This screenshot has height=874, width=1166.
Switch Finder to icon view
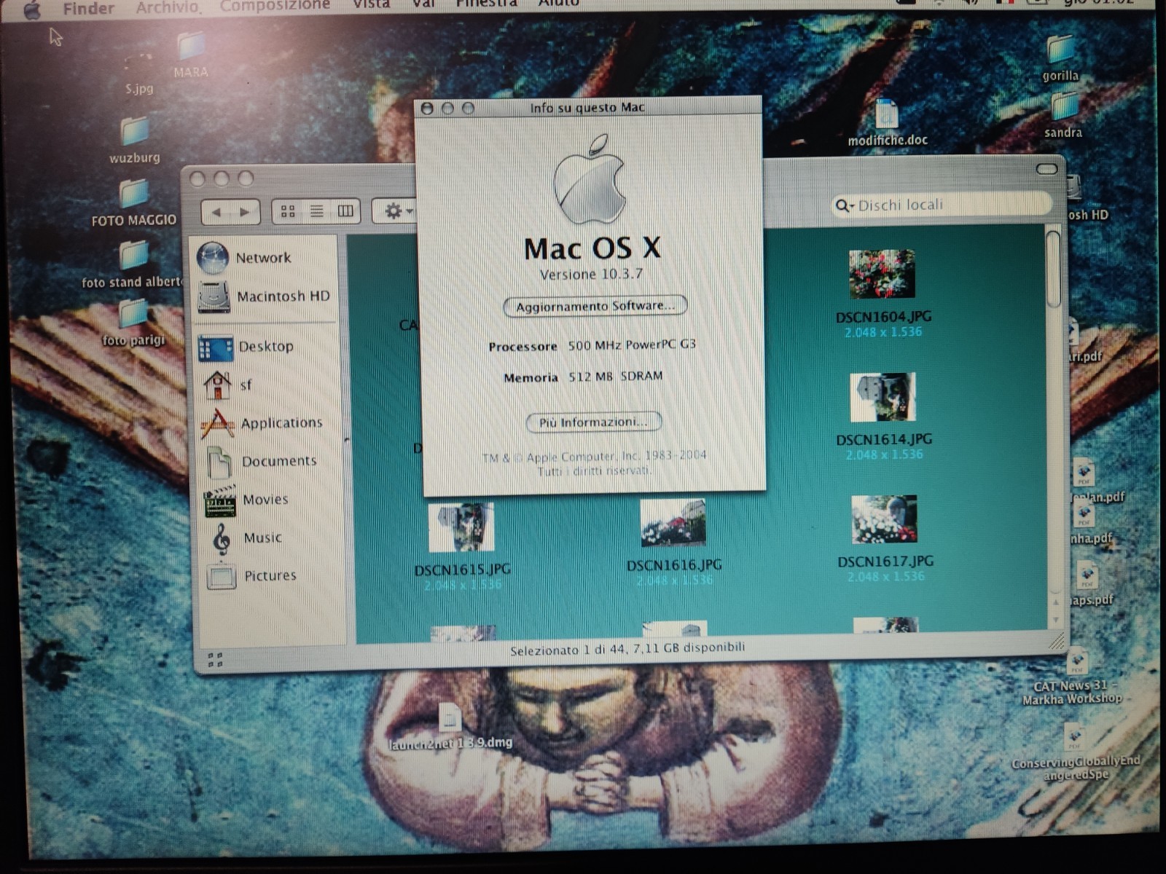[x=288, y=211]
